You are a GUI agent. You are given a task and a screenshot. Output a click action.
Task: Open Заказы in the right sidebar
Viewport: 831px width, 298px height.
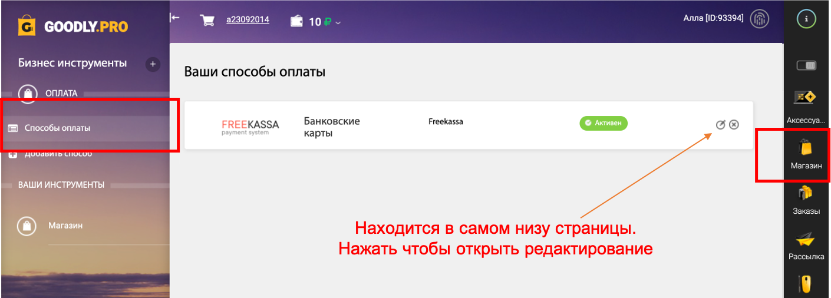[806, 200]
